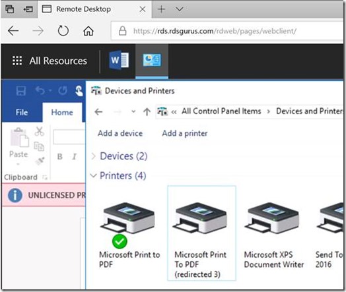Go to the browser Home icon
The width and height of the screenshot is (346, 292).
(x=88, y=31)
